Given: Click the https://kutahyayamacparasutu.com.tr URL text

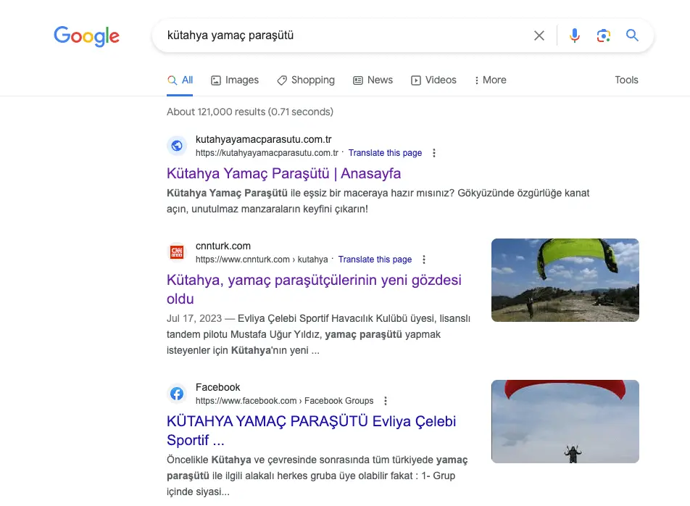Looking at the screenshot, I should (x=267, y=153).
